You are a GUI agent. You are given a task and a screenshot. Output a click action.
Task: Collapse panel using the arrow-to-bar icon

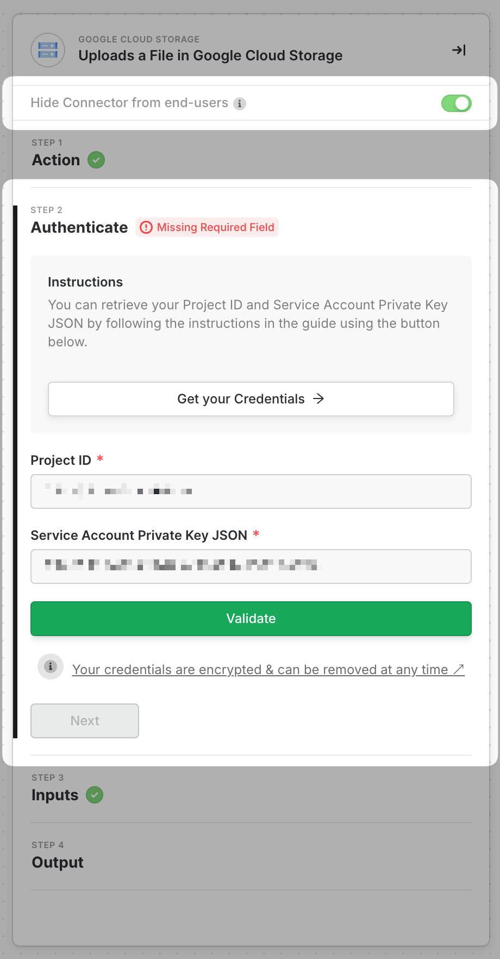point(459,50)
